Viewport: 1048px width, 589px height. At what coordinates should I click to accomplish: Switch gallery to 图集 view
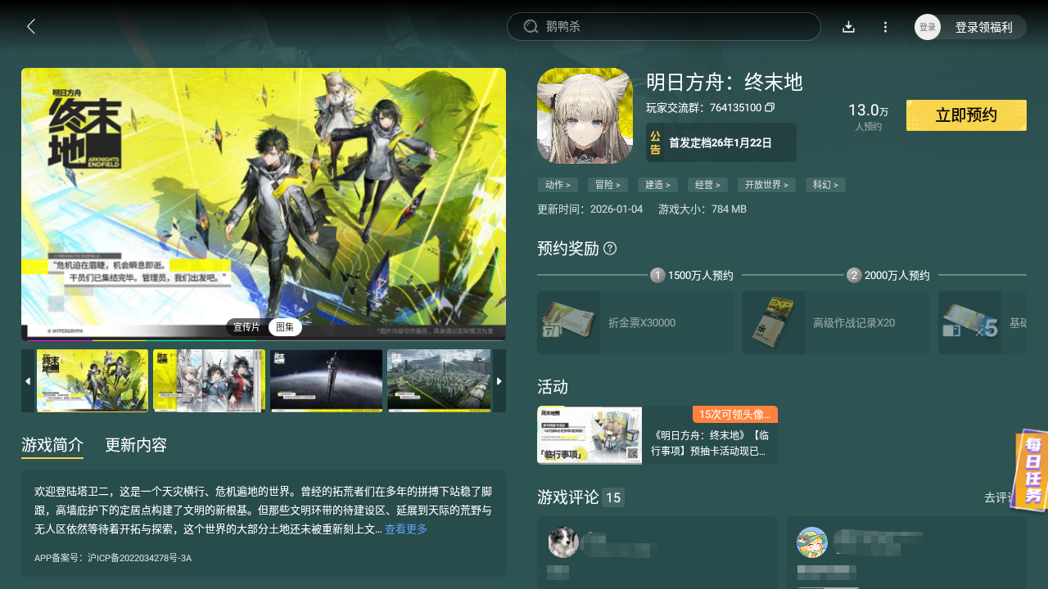(x=285, y=327)
